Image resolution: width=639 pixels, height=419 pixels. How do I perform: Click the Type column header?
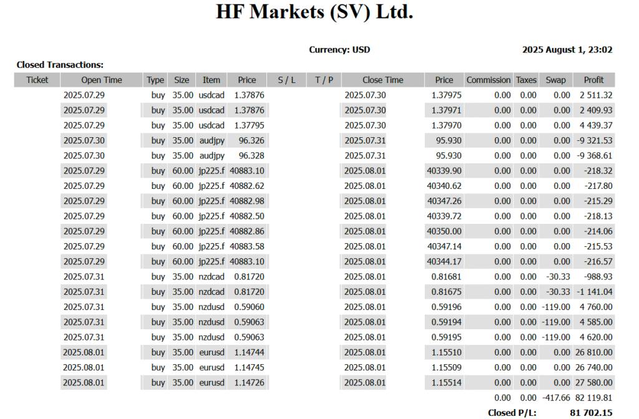click(x=155, y=80)
